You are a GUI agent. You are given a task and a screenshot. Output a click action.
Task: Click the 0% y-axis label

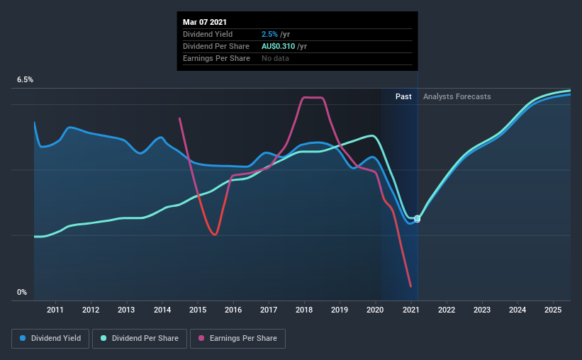[x=22, y=293]
